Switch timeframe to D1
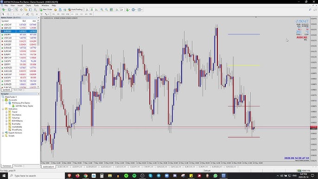The width and height of the screenshot is (318, 179). 81,14
